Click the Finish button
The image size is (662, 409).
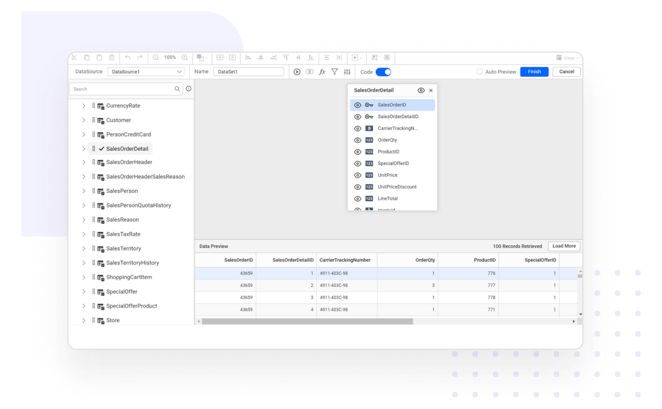tap(534, 72)
